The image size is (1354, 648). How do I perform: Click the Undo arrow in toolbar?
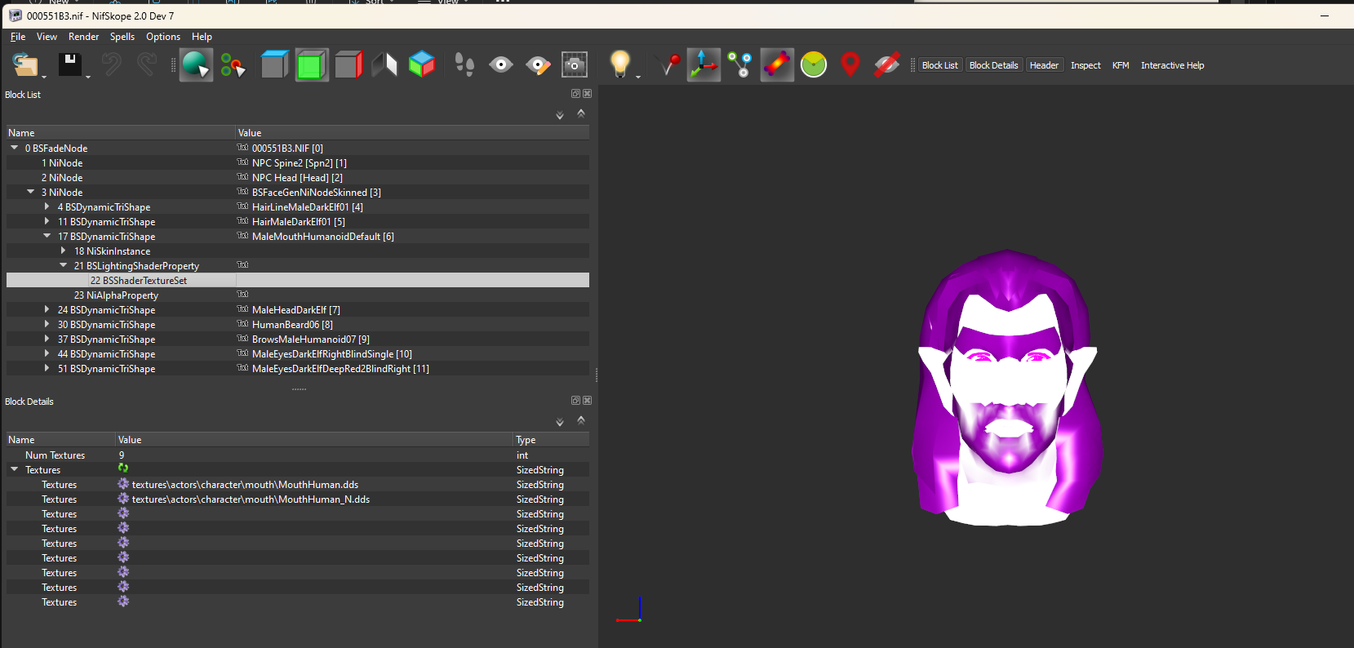[112, 64]
